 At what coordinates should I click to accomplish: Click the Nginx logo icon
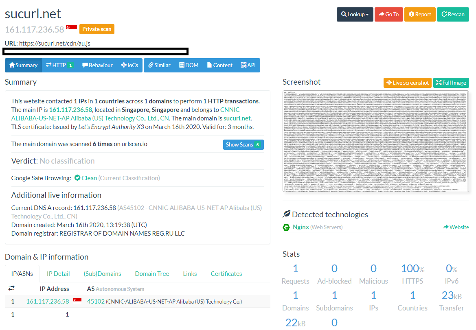pos(286,227)
